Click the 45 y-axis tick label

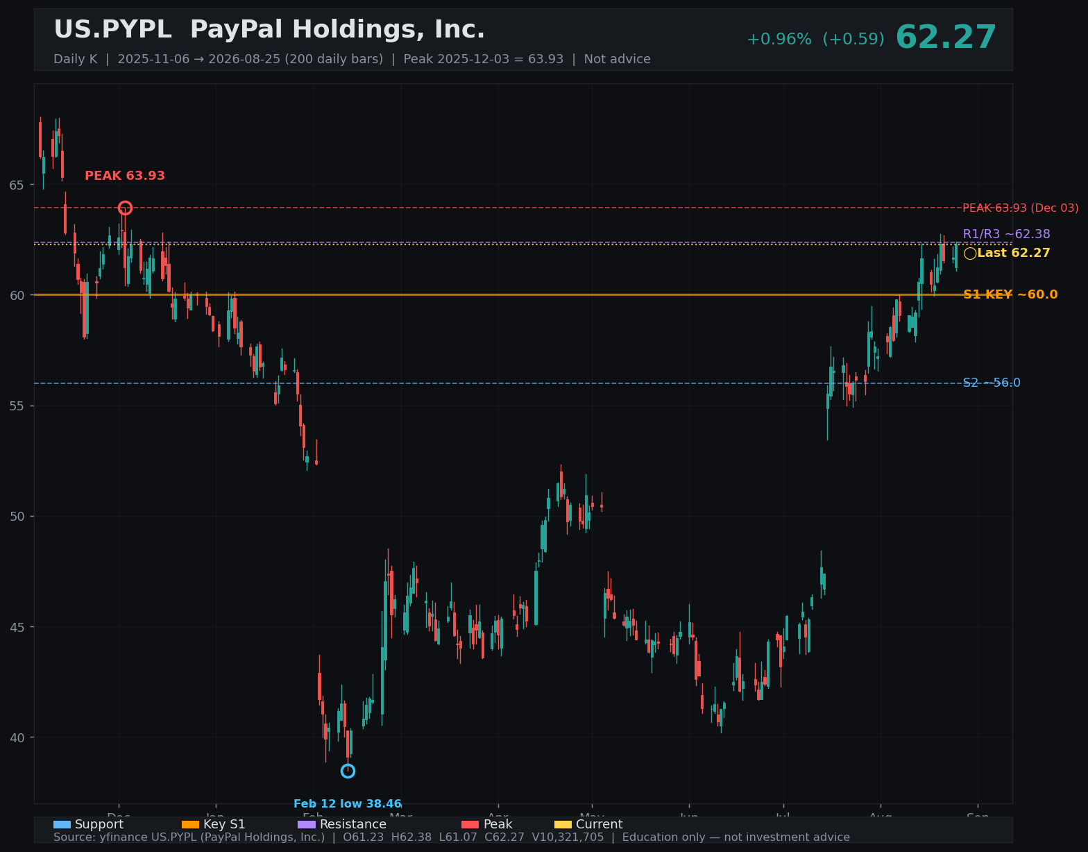click(17, 628)
